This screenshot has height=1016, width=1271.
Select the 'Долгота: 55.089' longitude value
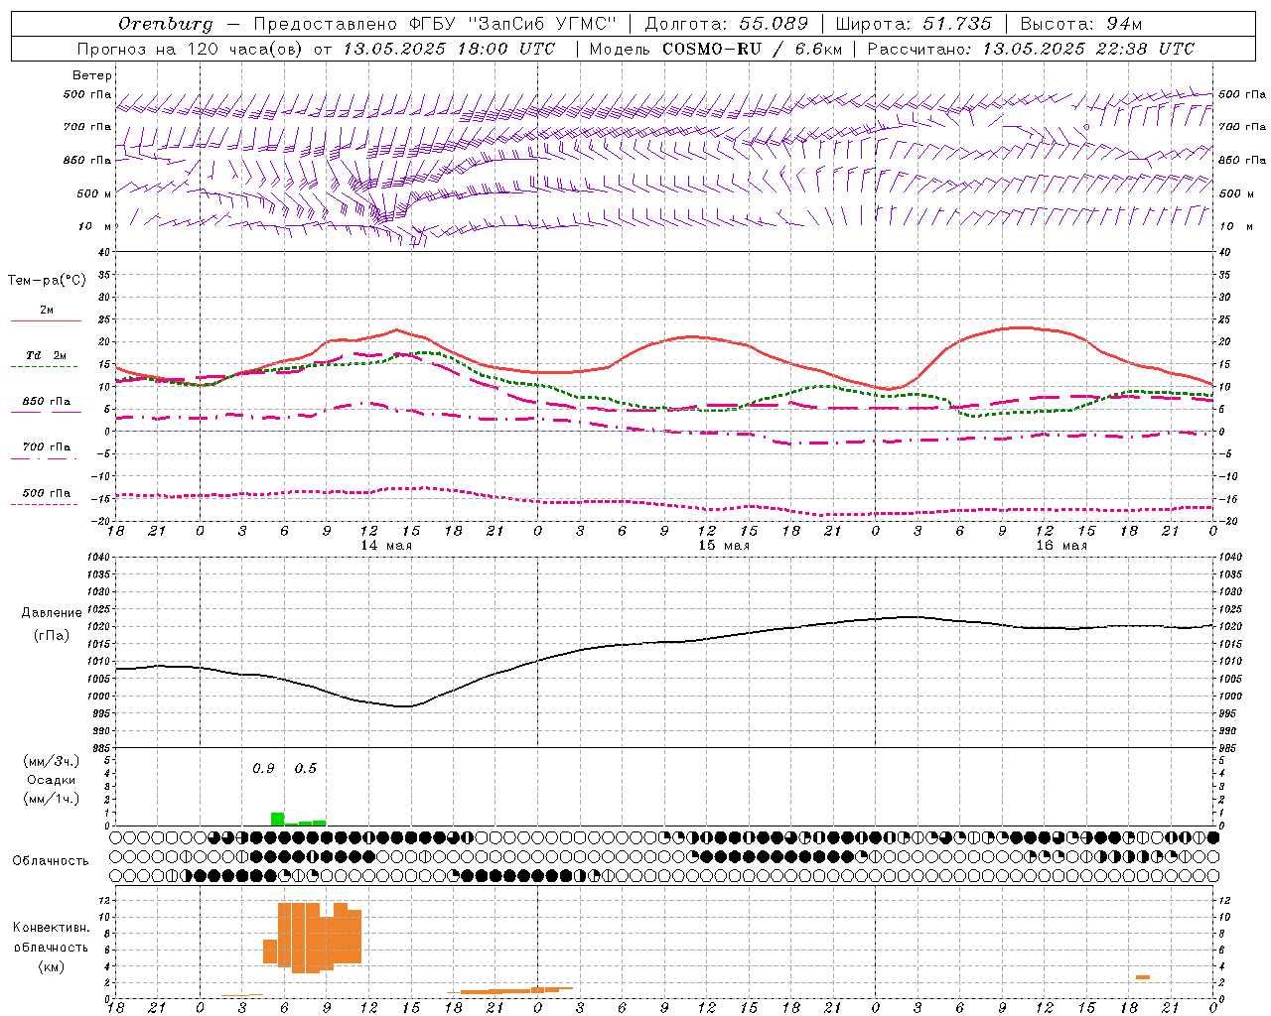(727, 24)
